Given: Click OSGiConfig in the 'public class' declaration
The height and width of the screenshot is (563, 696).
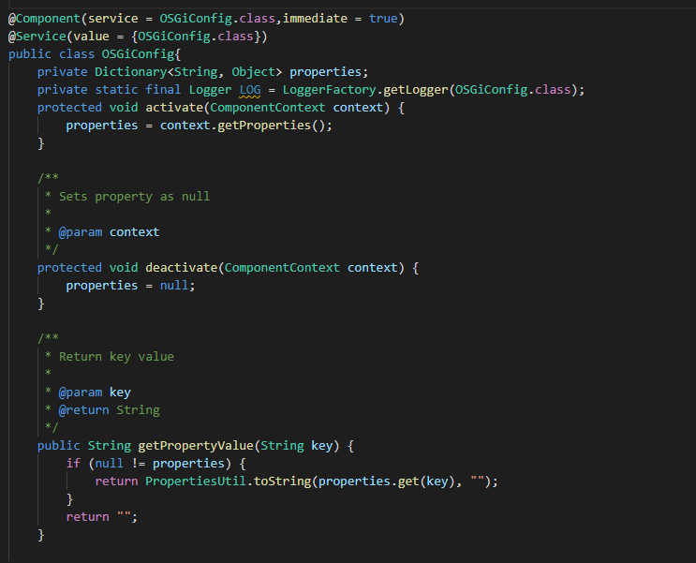Looking at the screenshot, I should [138, 54].
